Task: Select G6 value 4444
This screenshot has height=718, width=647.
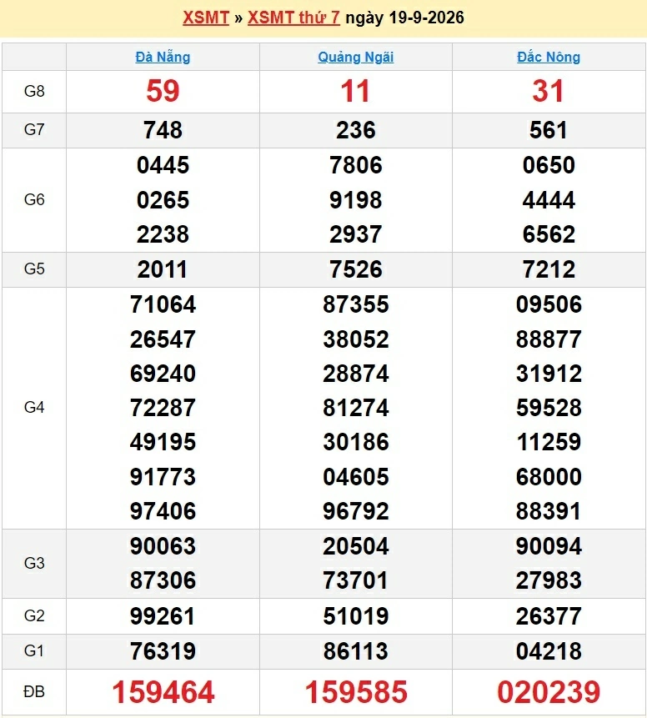Action: pyautogui.click(x=549, y=201)
